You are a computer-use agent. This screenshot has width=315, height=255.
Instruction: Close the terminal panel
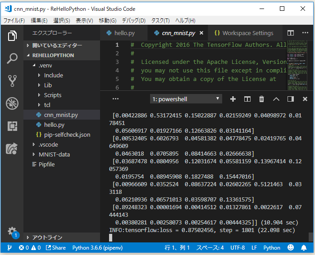point(305,99)
